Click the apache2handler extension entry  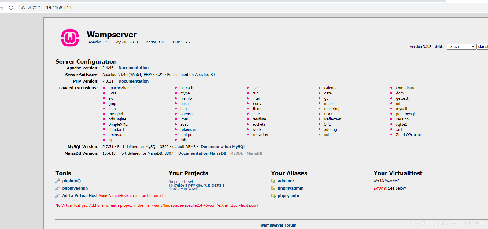[x=122, y=88]
